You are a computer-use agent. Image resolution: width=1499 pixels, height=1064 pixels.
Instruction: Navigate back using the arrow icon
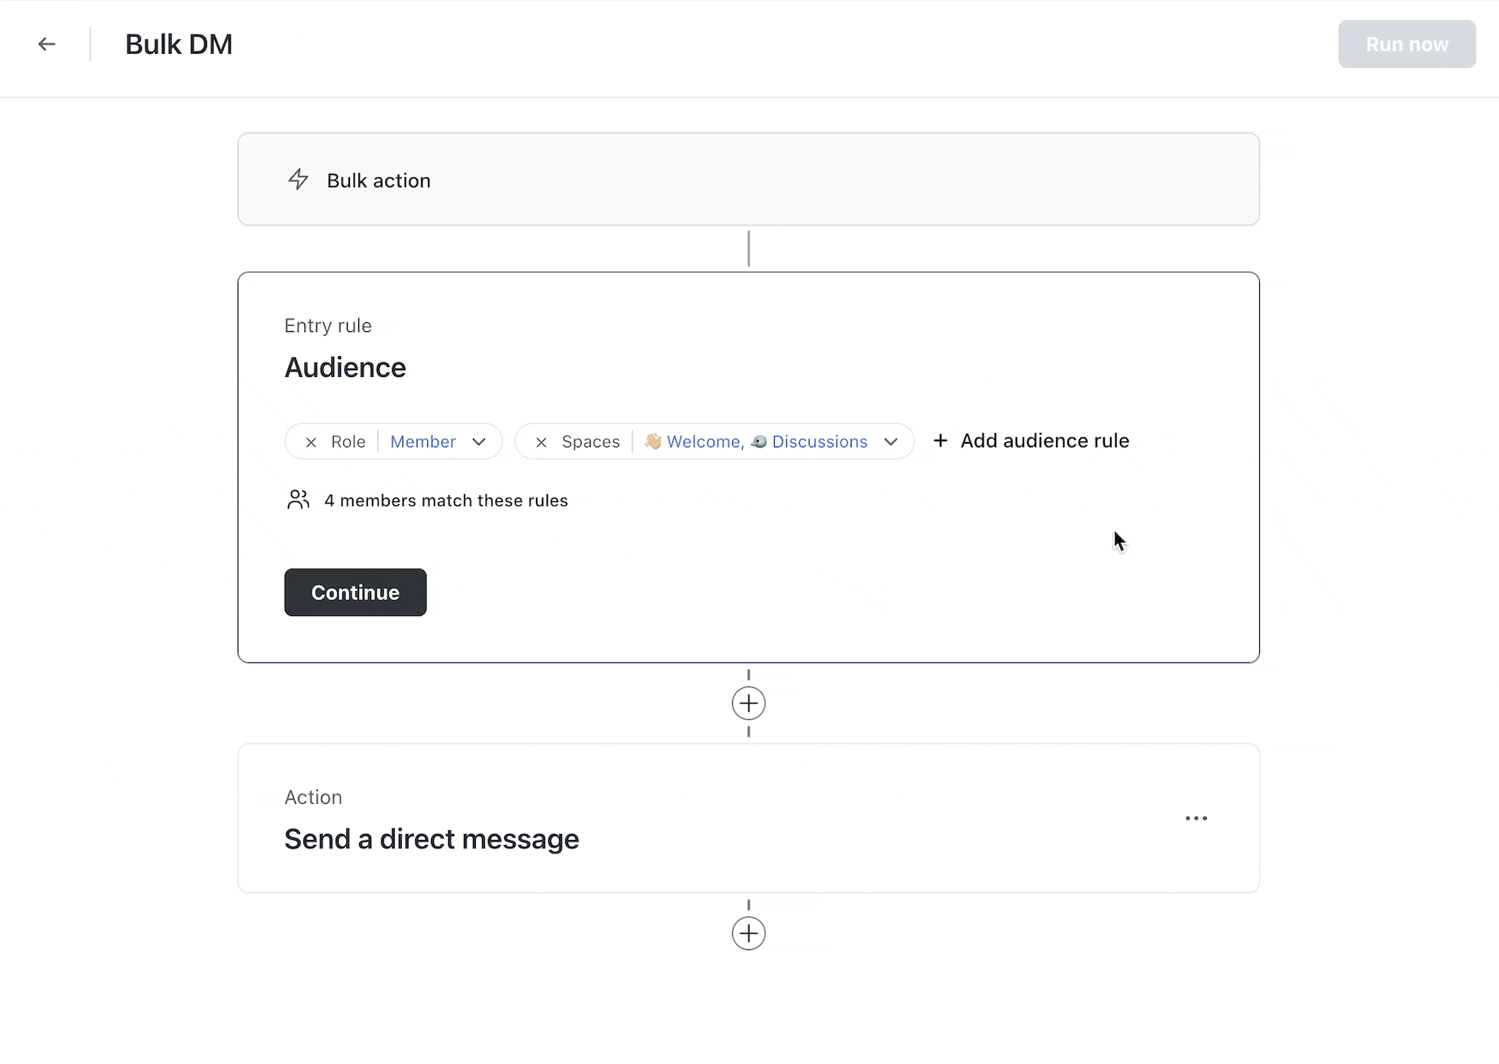click(x=47, y=43)
